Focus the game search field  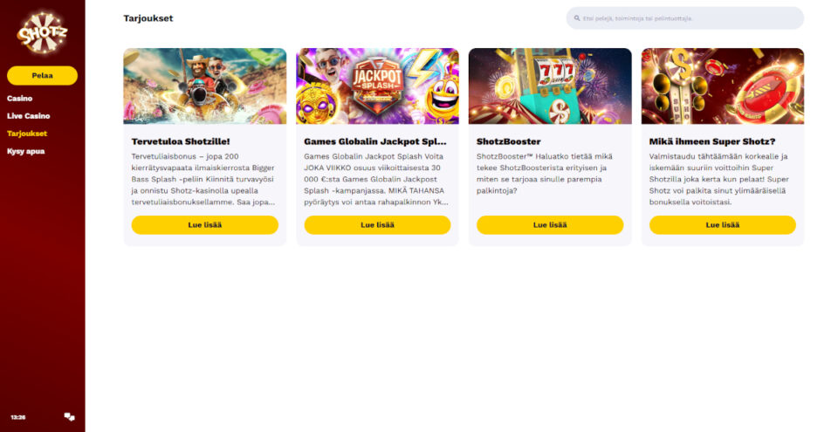(x=684, y=18)
